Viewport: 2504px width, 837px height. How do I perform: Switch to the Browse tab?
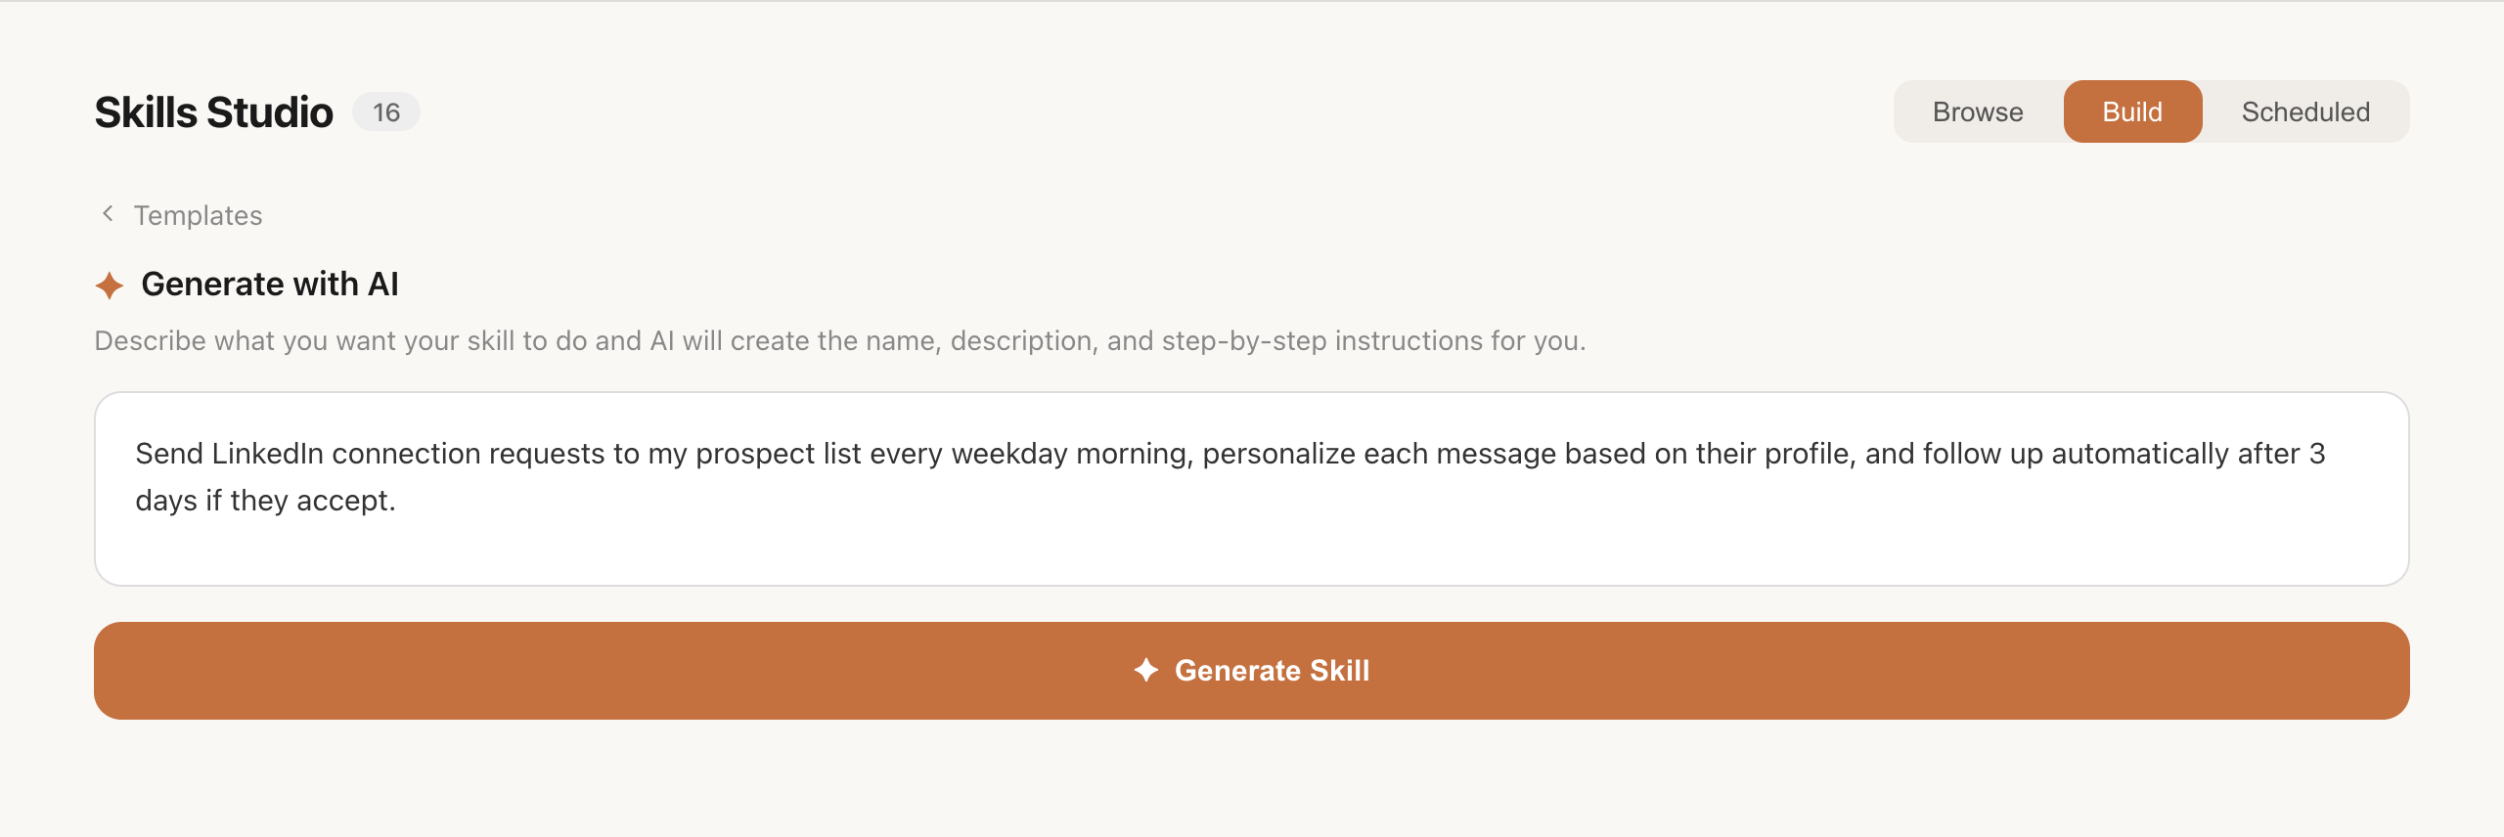1977,111
